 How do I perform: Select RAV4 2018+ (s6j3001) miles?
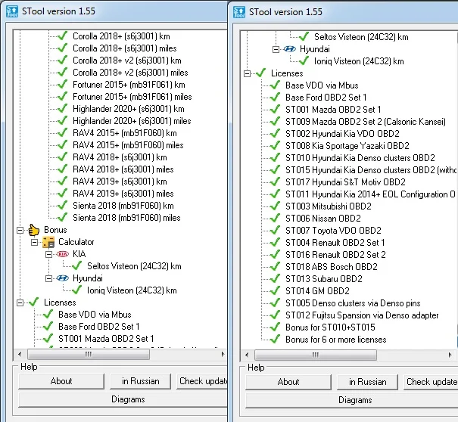[123, 169]
